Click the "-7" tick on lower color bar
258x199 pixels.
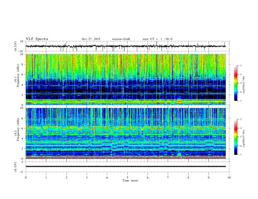(240, 154)
